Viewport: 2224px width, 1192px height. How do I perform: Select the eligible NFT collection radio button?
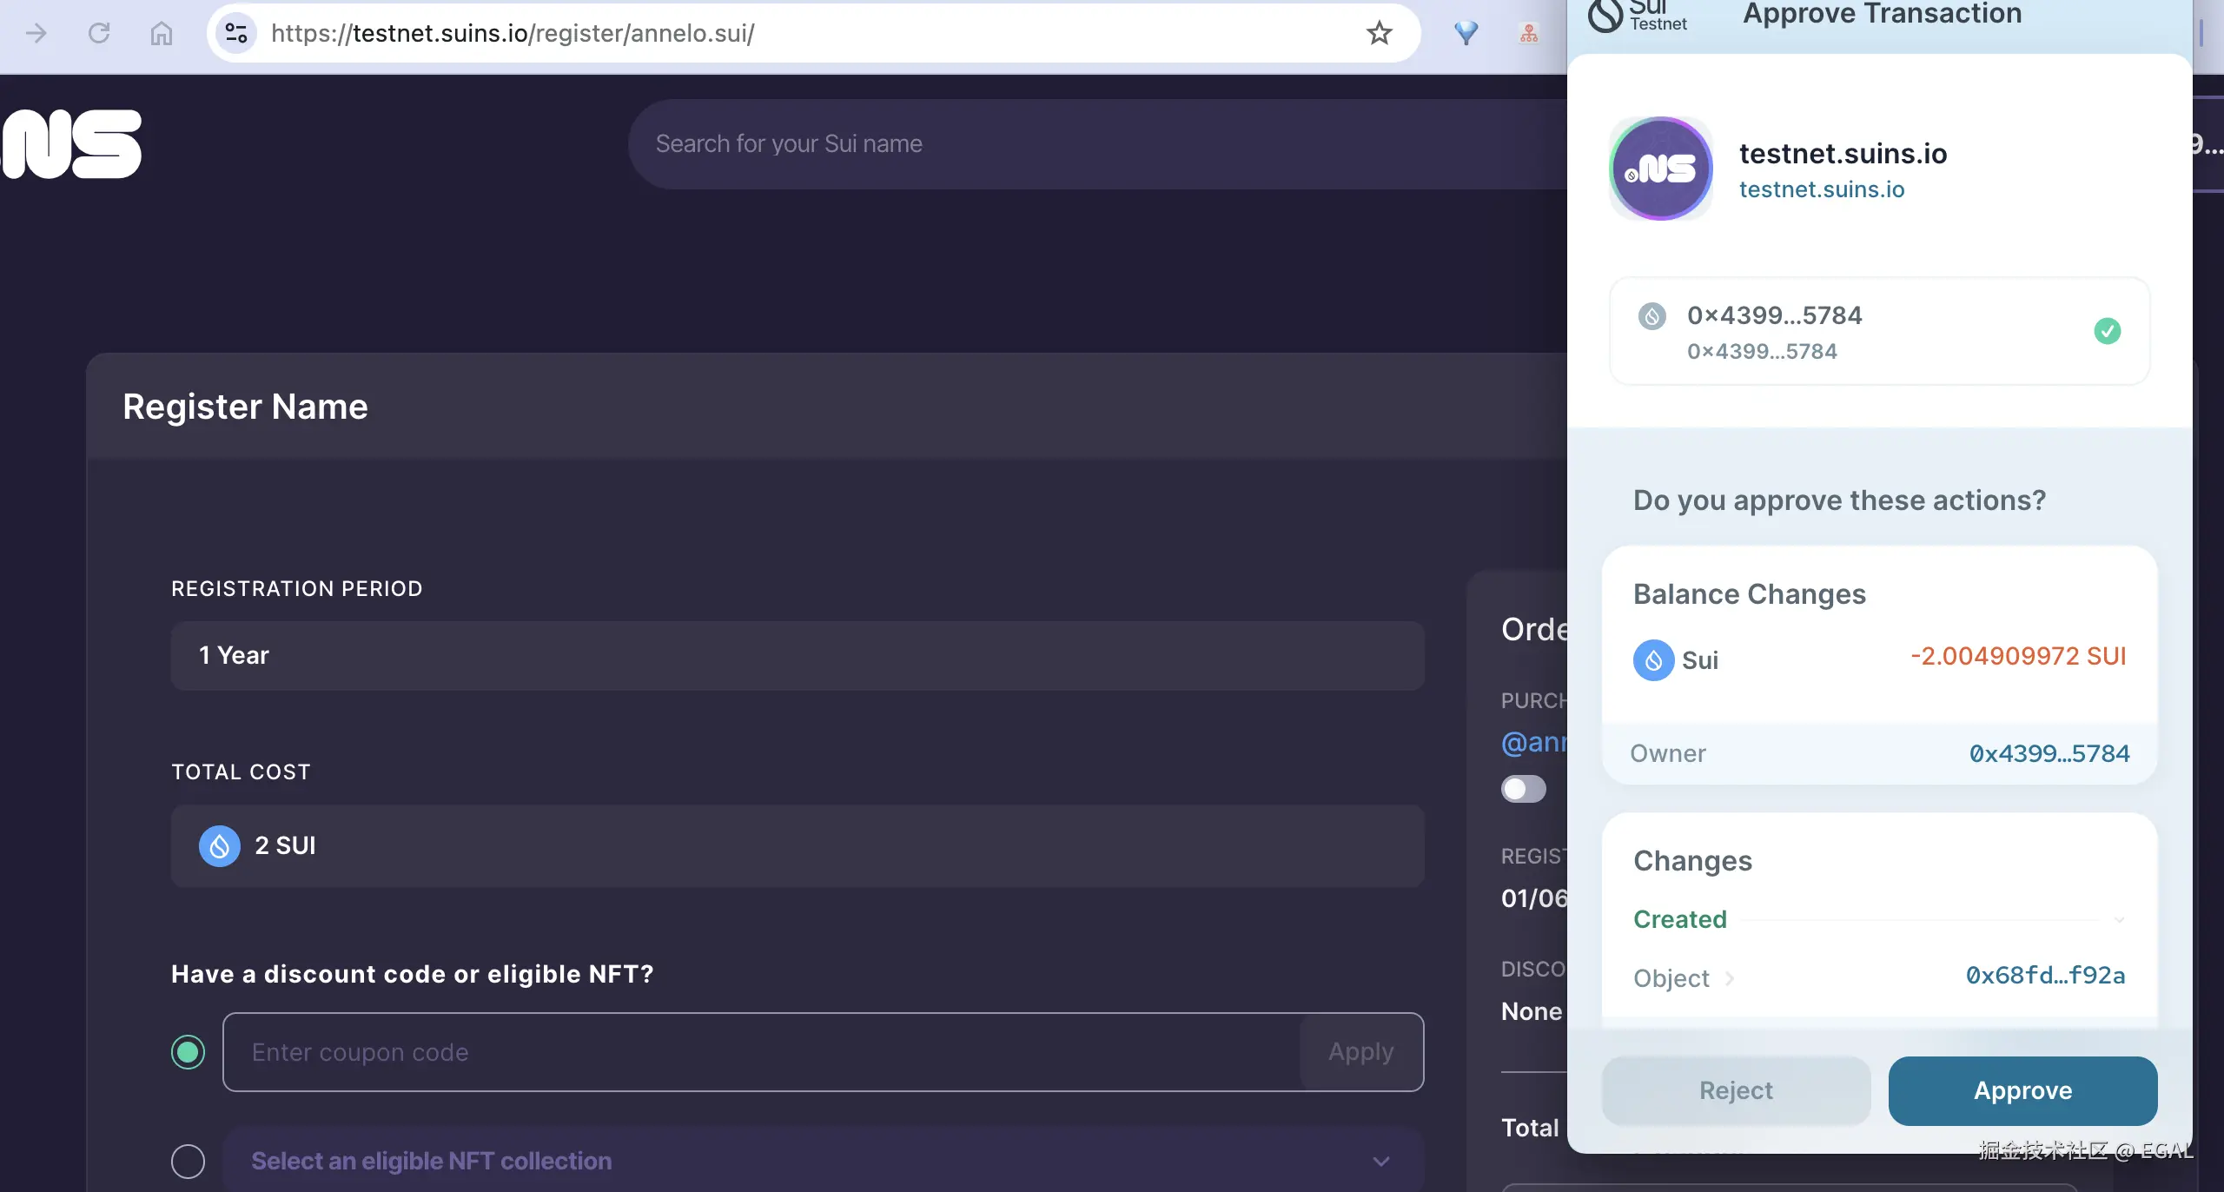pyautogui.click(x=188, y=1161)
